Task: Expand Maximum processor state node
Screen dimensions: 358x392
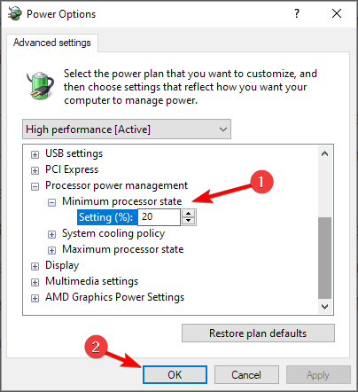Action: click(51, 250)
